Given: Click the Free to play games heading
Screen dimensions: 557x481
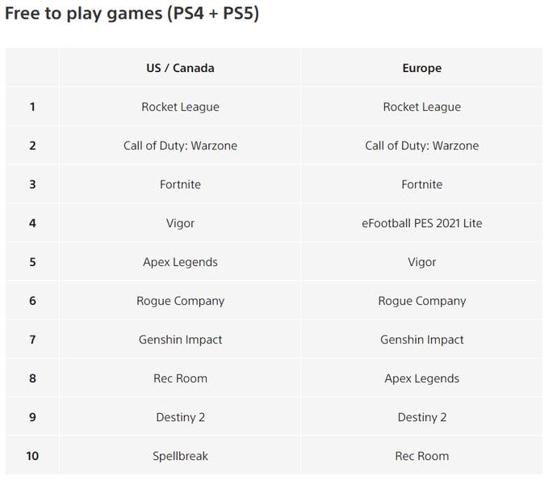Looking at the screenshot, I should point(132,14).
